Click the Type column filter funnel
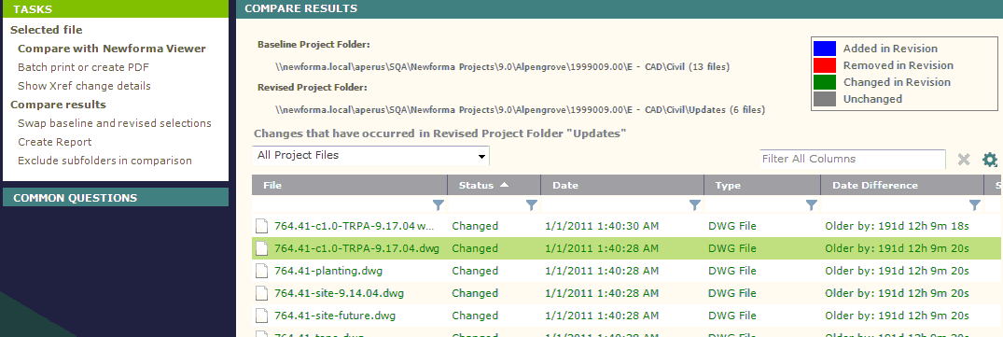 811,205
